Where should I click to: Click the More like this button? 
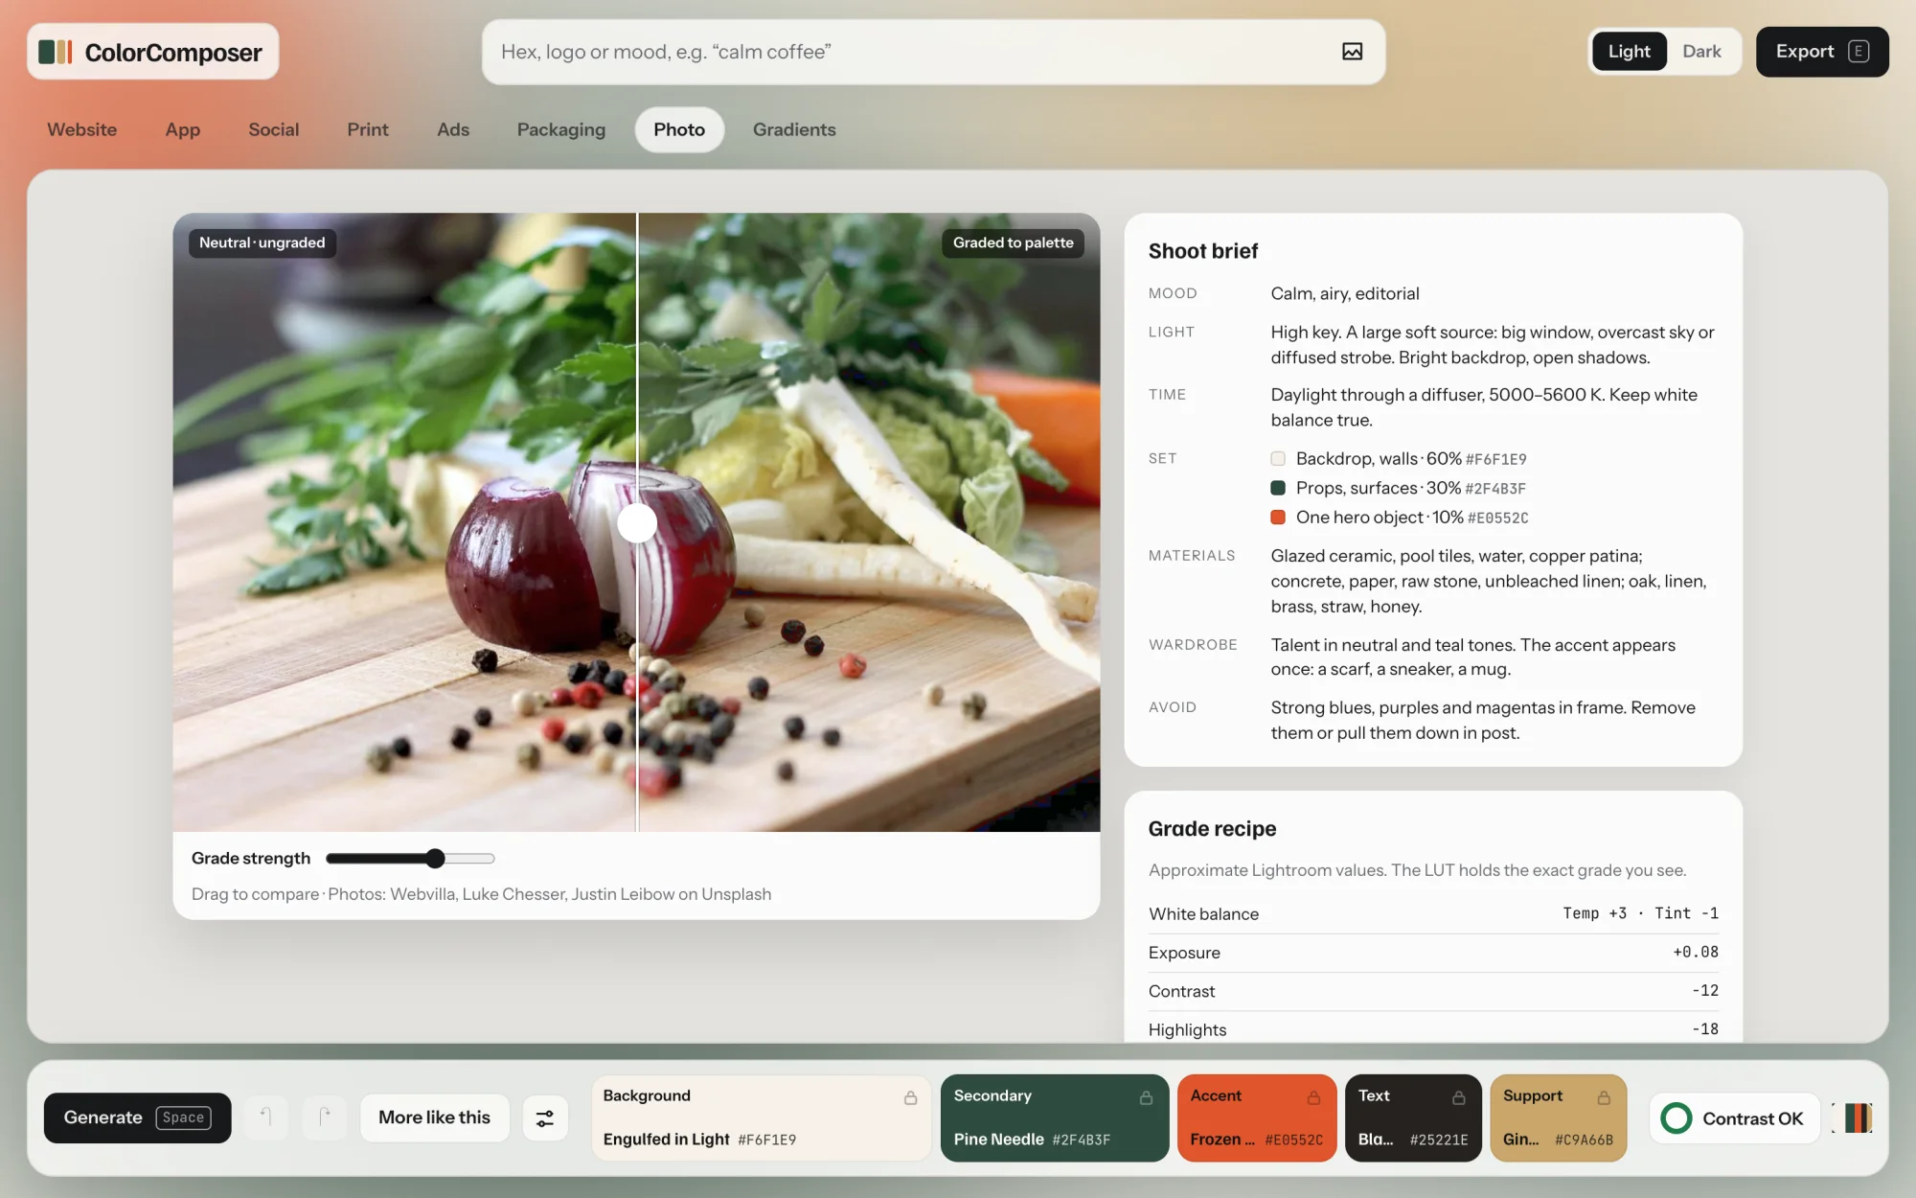[434, 1117]
